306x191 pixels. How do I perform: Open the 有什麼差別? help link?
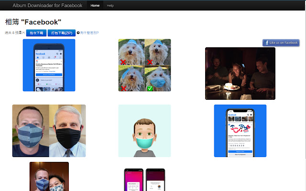pyautogui.click(x=89, y=33)
